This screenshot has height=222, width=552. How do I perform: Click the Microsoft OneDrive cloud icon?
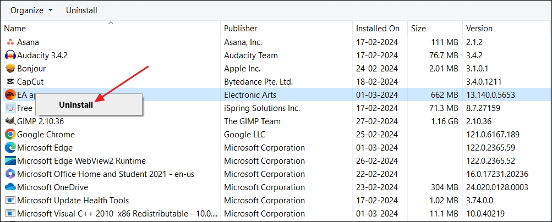pos(10,187)
